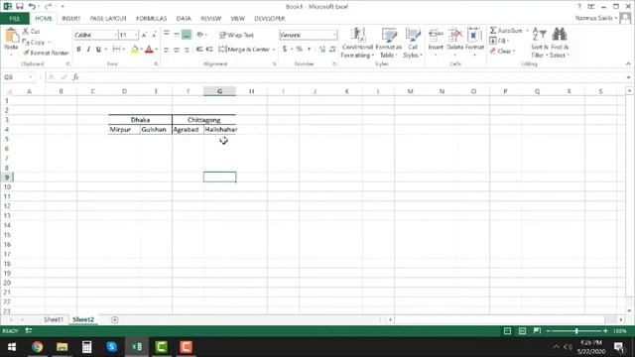Switch to Page Layout view icon
This screenshot has height=357, width=635.
coord(523,331)
